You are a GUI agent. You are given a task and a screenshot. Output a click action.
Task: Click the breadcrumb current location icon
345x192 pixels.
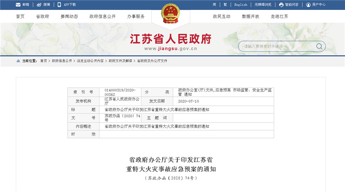point(18,61)
